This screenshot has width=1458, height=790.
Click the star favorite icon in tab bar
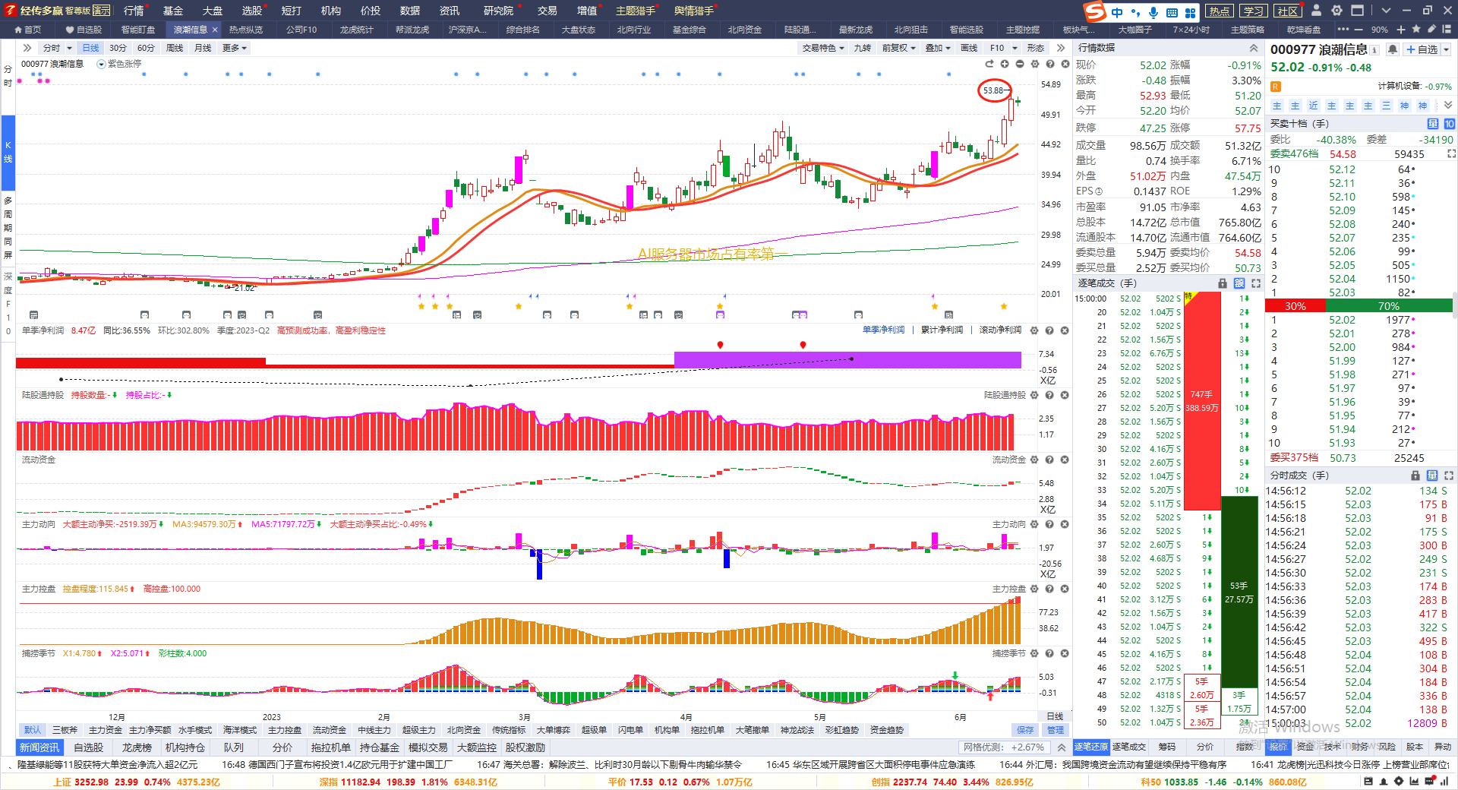pyautogui.click(x=1417, y=29)
